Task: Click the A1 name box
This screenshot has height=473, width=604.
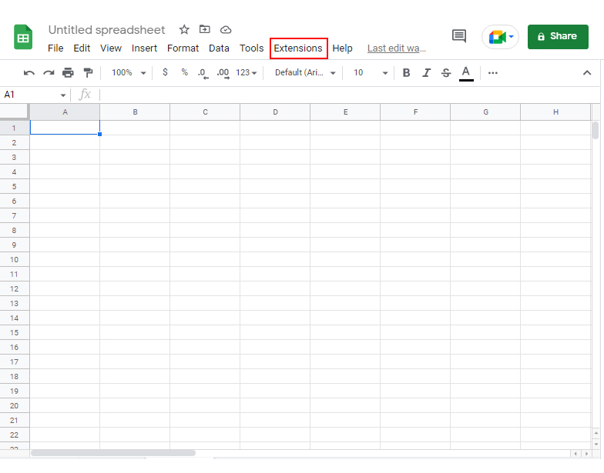Action: pyautogui.click(x=30, y=95)
